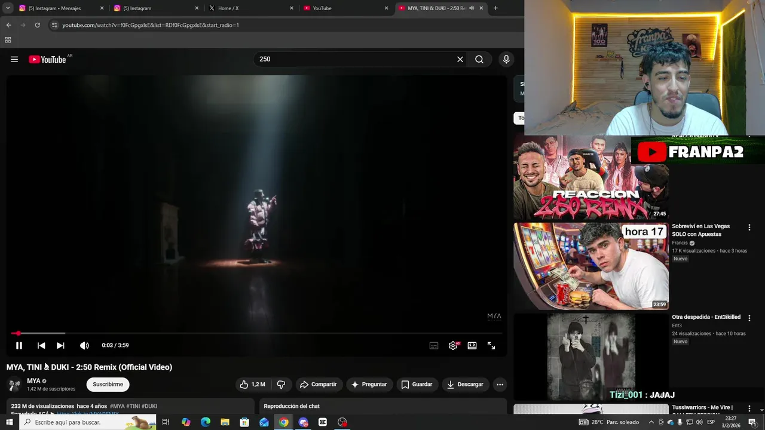Image resolution: width=765 pixels, height=430 pixels.
Task: Dislike the video
Action: tap(281, 385)
